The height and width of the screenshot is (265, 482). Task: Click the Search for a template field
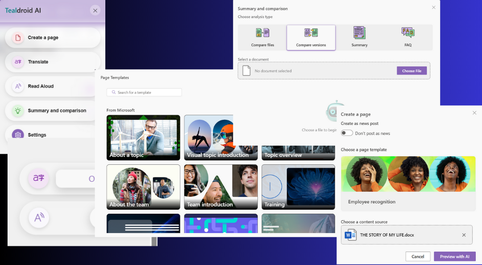click(144, 92)
